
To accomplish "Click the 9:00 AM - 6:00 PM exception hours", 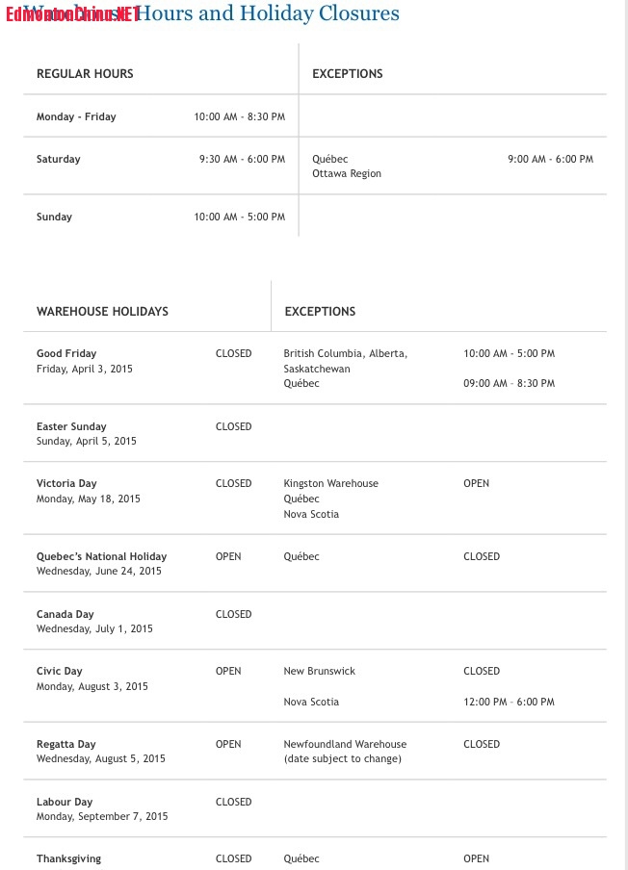I will click(550, 160).
